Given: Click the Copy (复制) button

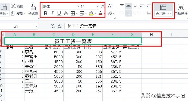Looking at the screenshot, I should tap(17, 13).
